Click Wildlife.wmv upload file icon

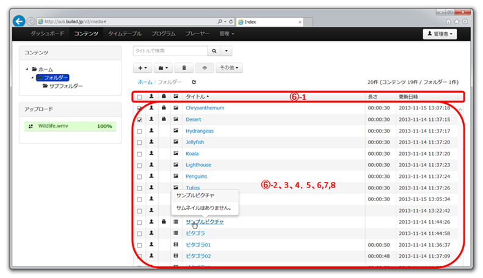(x=31, y=126)
